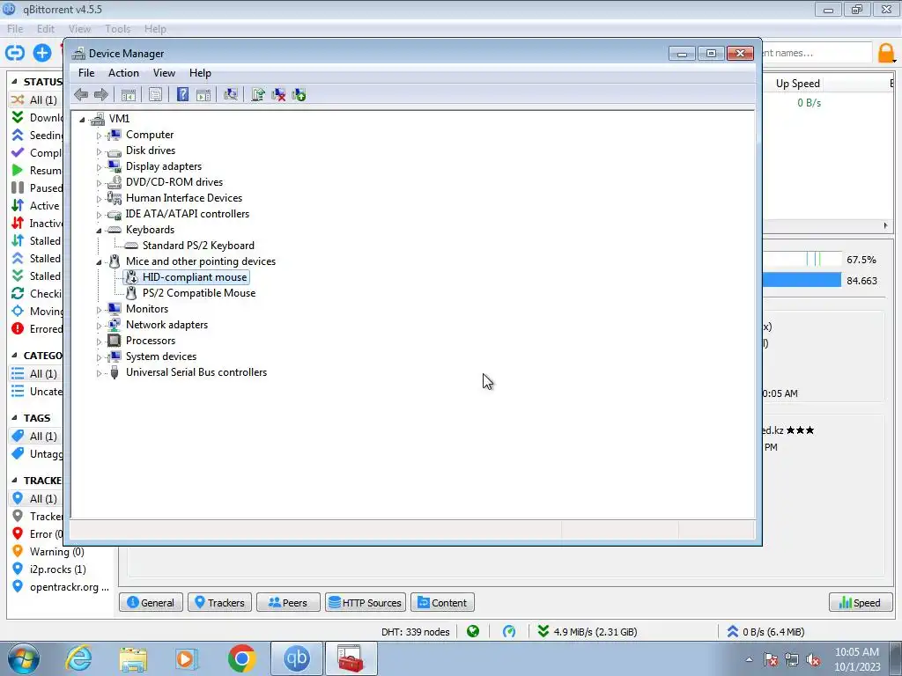Select the Moving status filter
This screenshot has width=902, height=676.
click(x=36, y=311)
